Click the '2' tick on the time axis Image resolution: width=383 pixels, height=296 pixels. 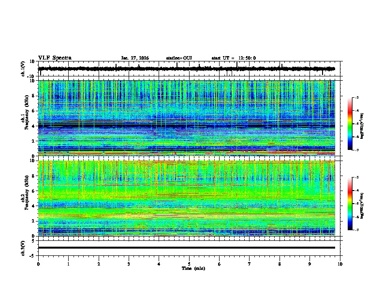coord(99,264)
